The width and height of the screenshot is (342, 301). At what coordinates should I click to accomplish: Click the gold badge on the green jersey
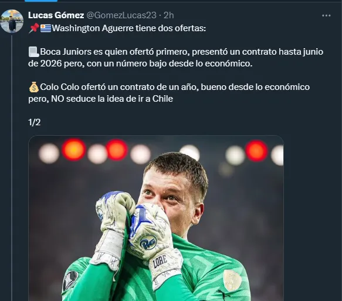(x=232, y=280)
